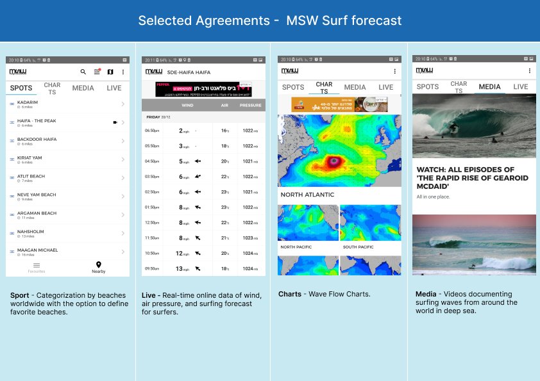Viewport: 540px width, 381px height.
Task: Click the FRIDAY 20/12 date header
Action: coord(158,117)
